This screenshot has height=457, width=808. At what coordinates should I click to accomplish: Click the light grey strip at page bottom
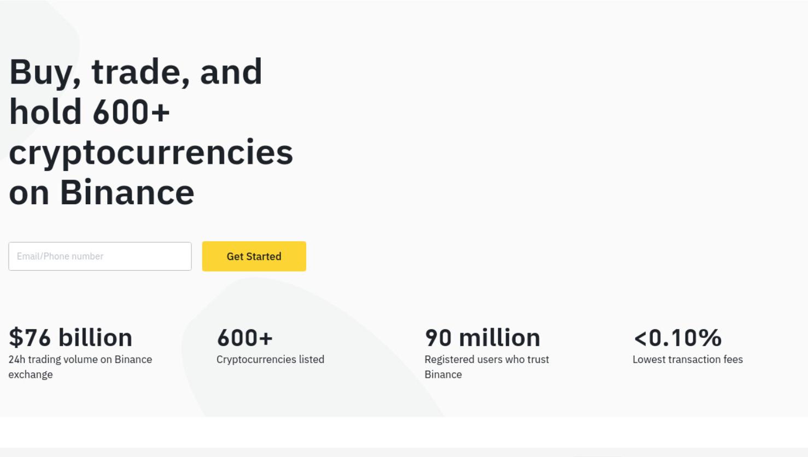coord(404,453)
